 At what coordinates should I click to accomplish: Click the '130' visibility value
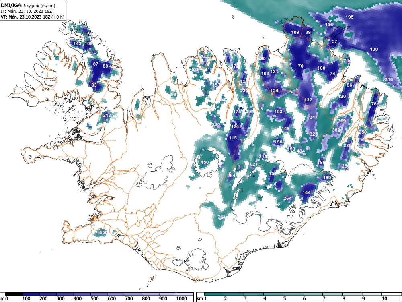tap(374, 49)
